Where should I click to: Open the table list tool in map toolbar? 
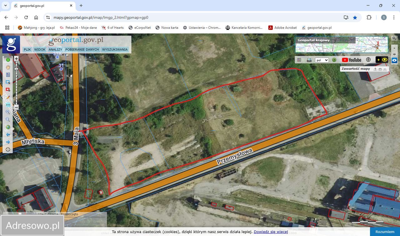(x=8, y=75)
